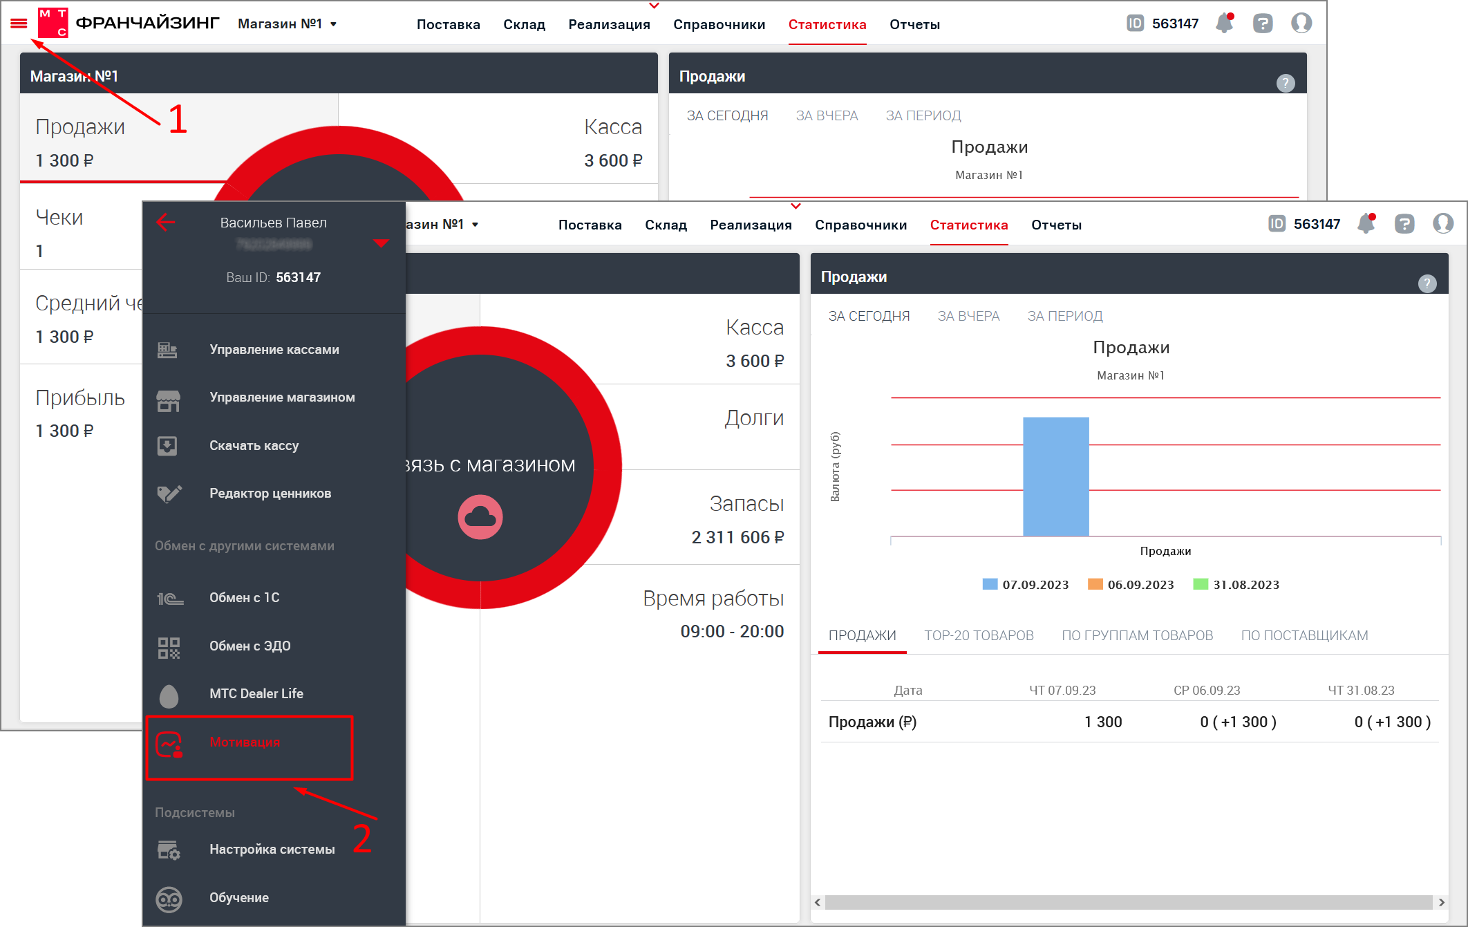The width and height of the screenshot is (1468, 927).
Task: Click Настройка системы gear icon
Action: pos(169,850)
